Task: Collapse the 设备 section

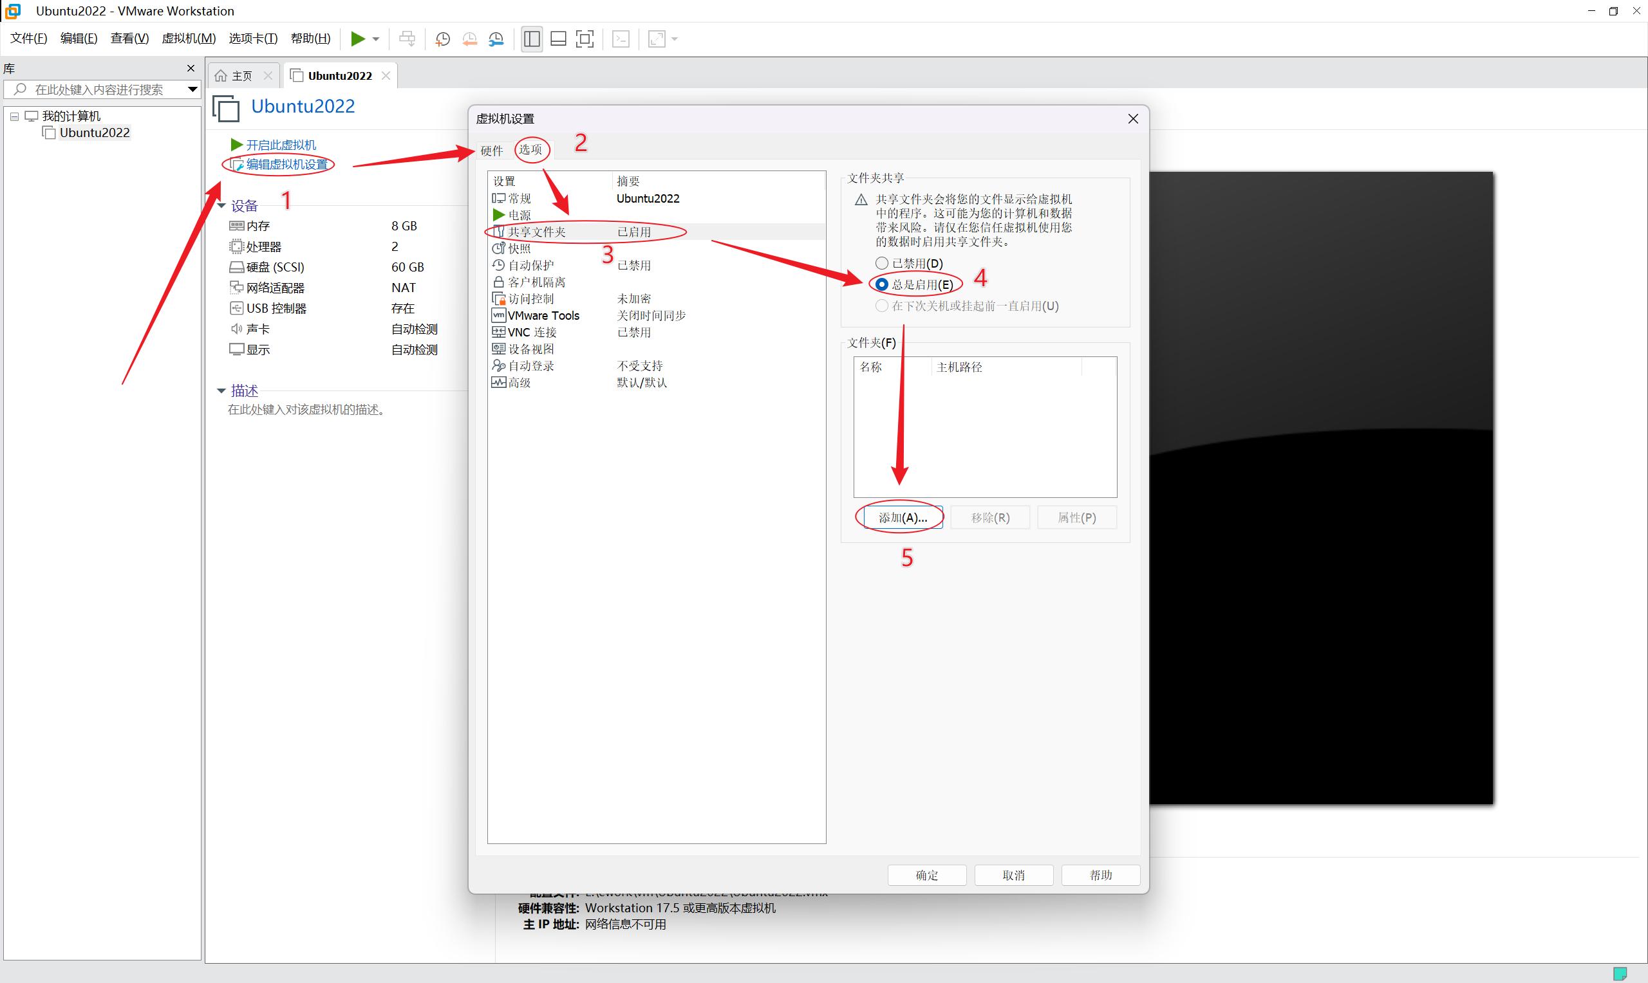Action: 221,205
